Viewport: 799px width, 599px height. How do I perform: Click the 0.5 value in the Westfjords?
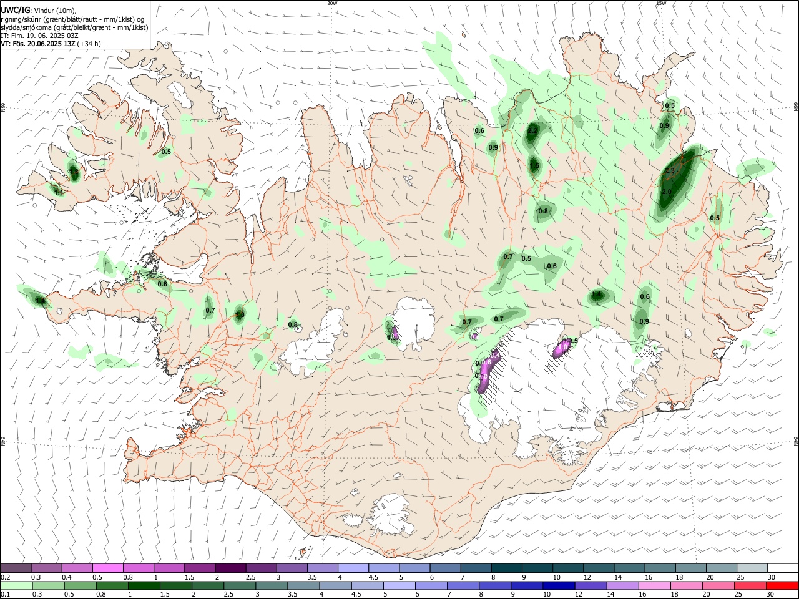click(x=166, y=152)
